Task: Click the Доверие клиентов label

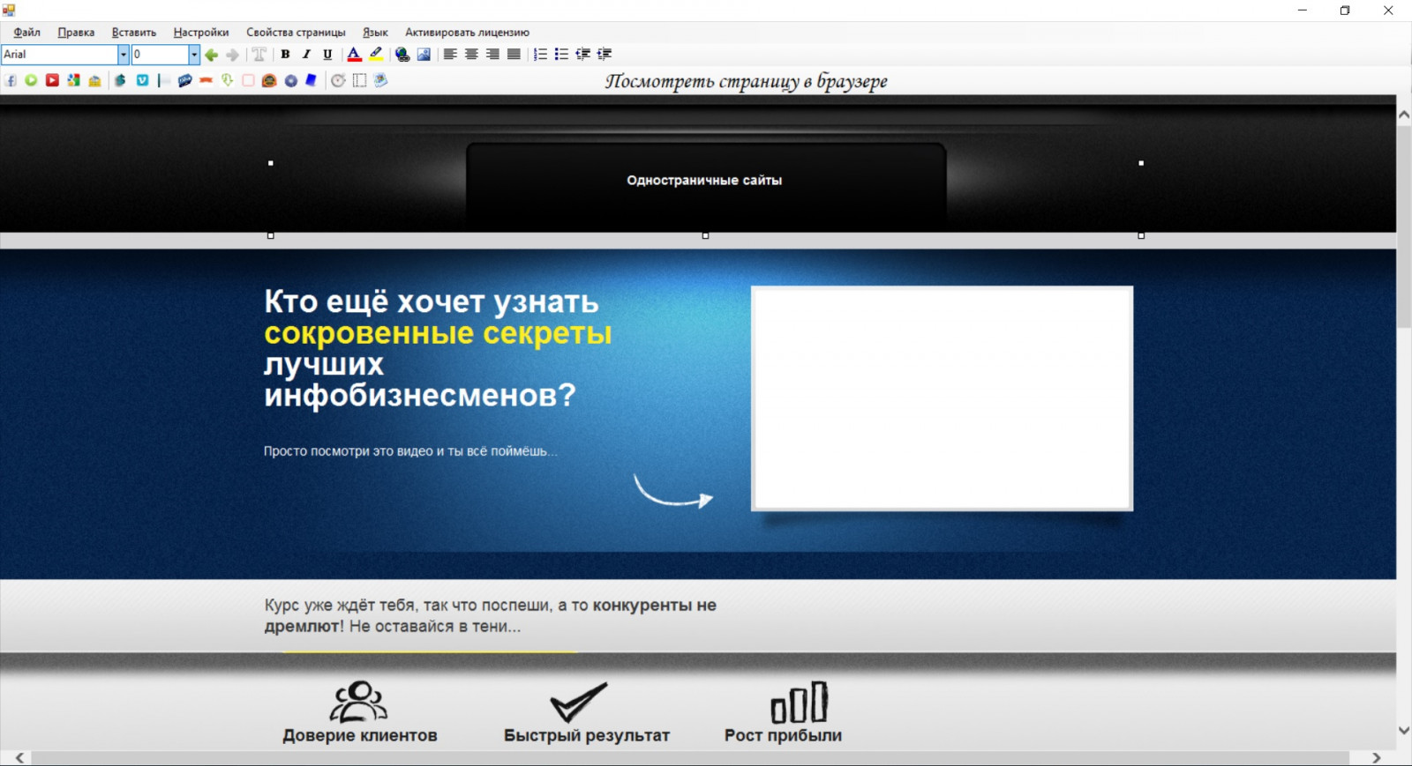Action: (x=360, y=735)
